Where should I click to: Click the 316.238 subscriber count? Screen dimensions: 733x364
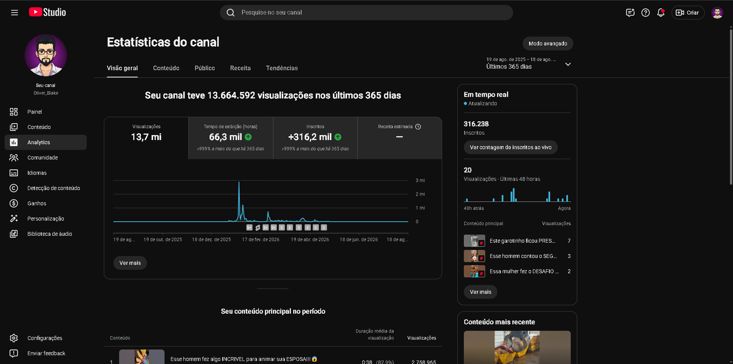click(x=476, y=124)
